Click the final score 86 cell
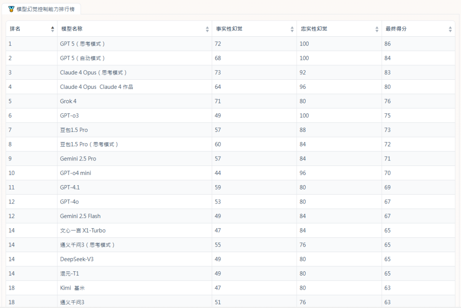 (388, 44)
